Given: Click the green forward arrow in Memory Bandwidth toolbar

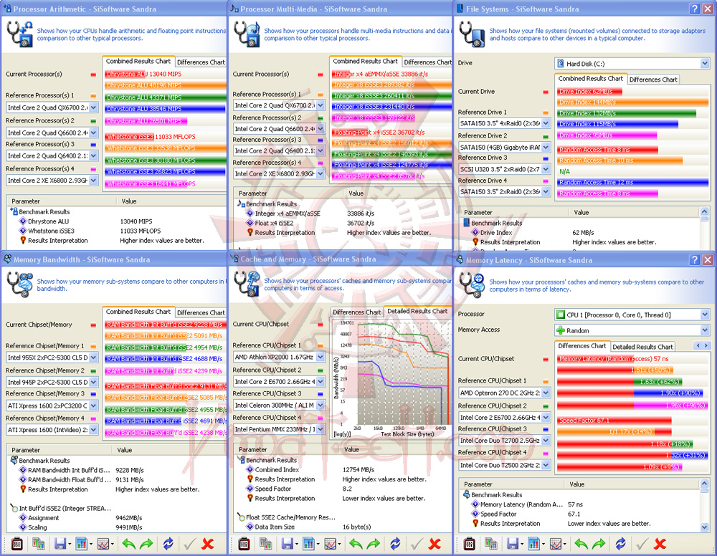Looking at the screenshot, I should (146, 544).
